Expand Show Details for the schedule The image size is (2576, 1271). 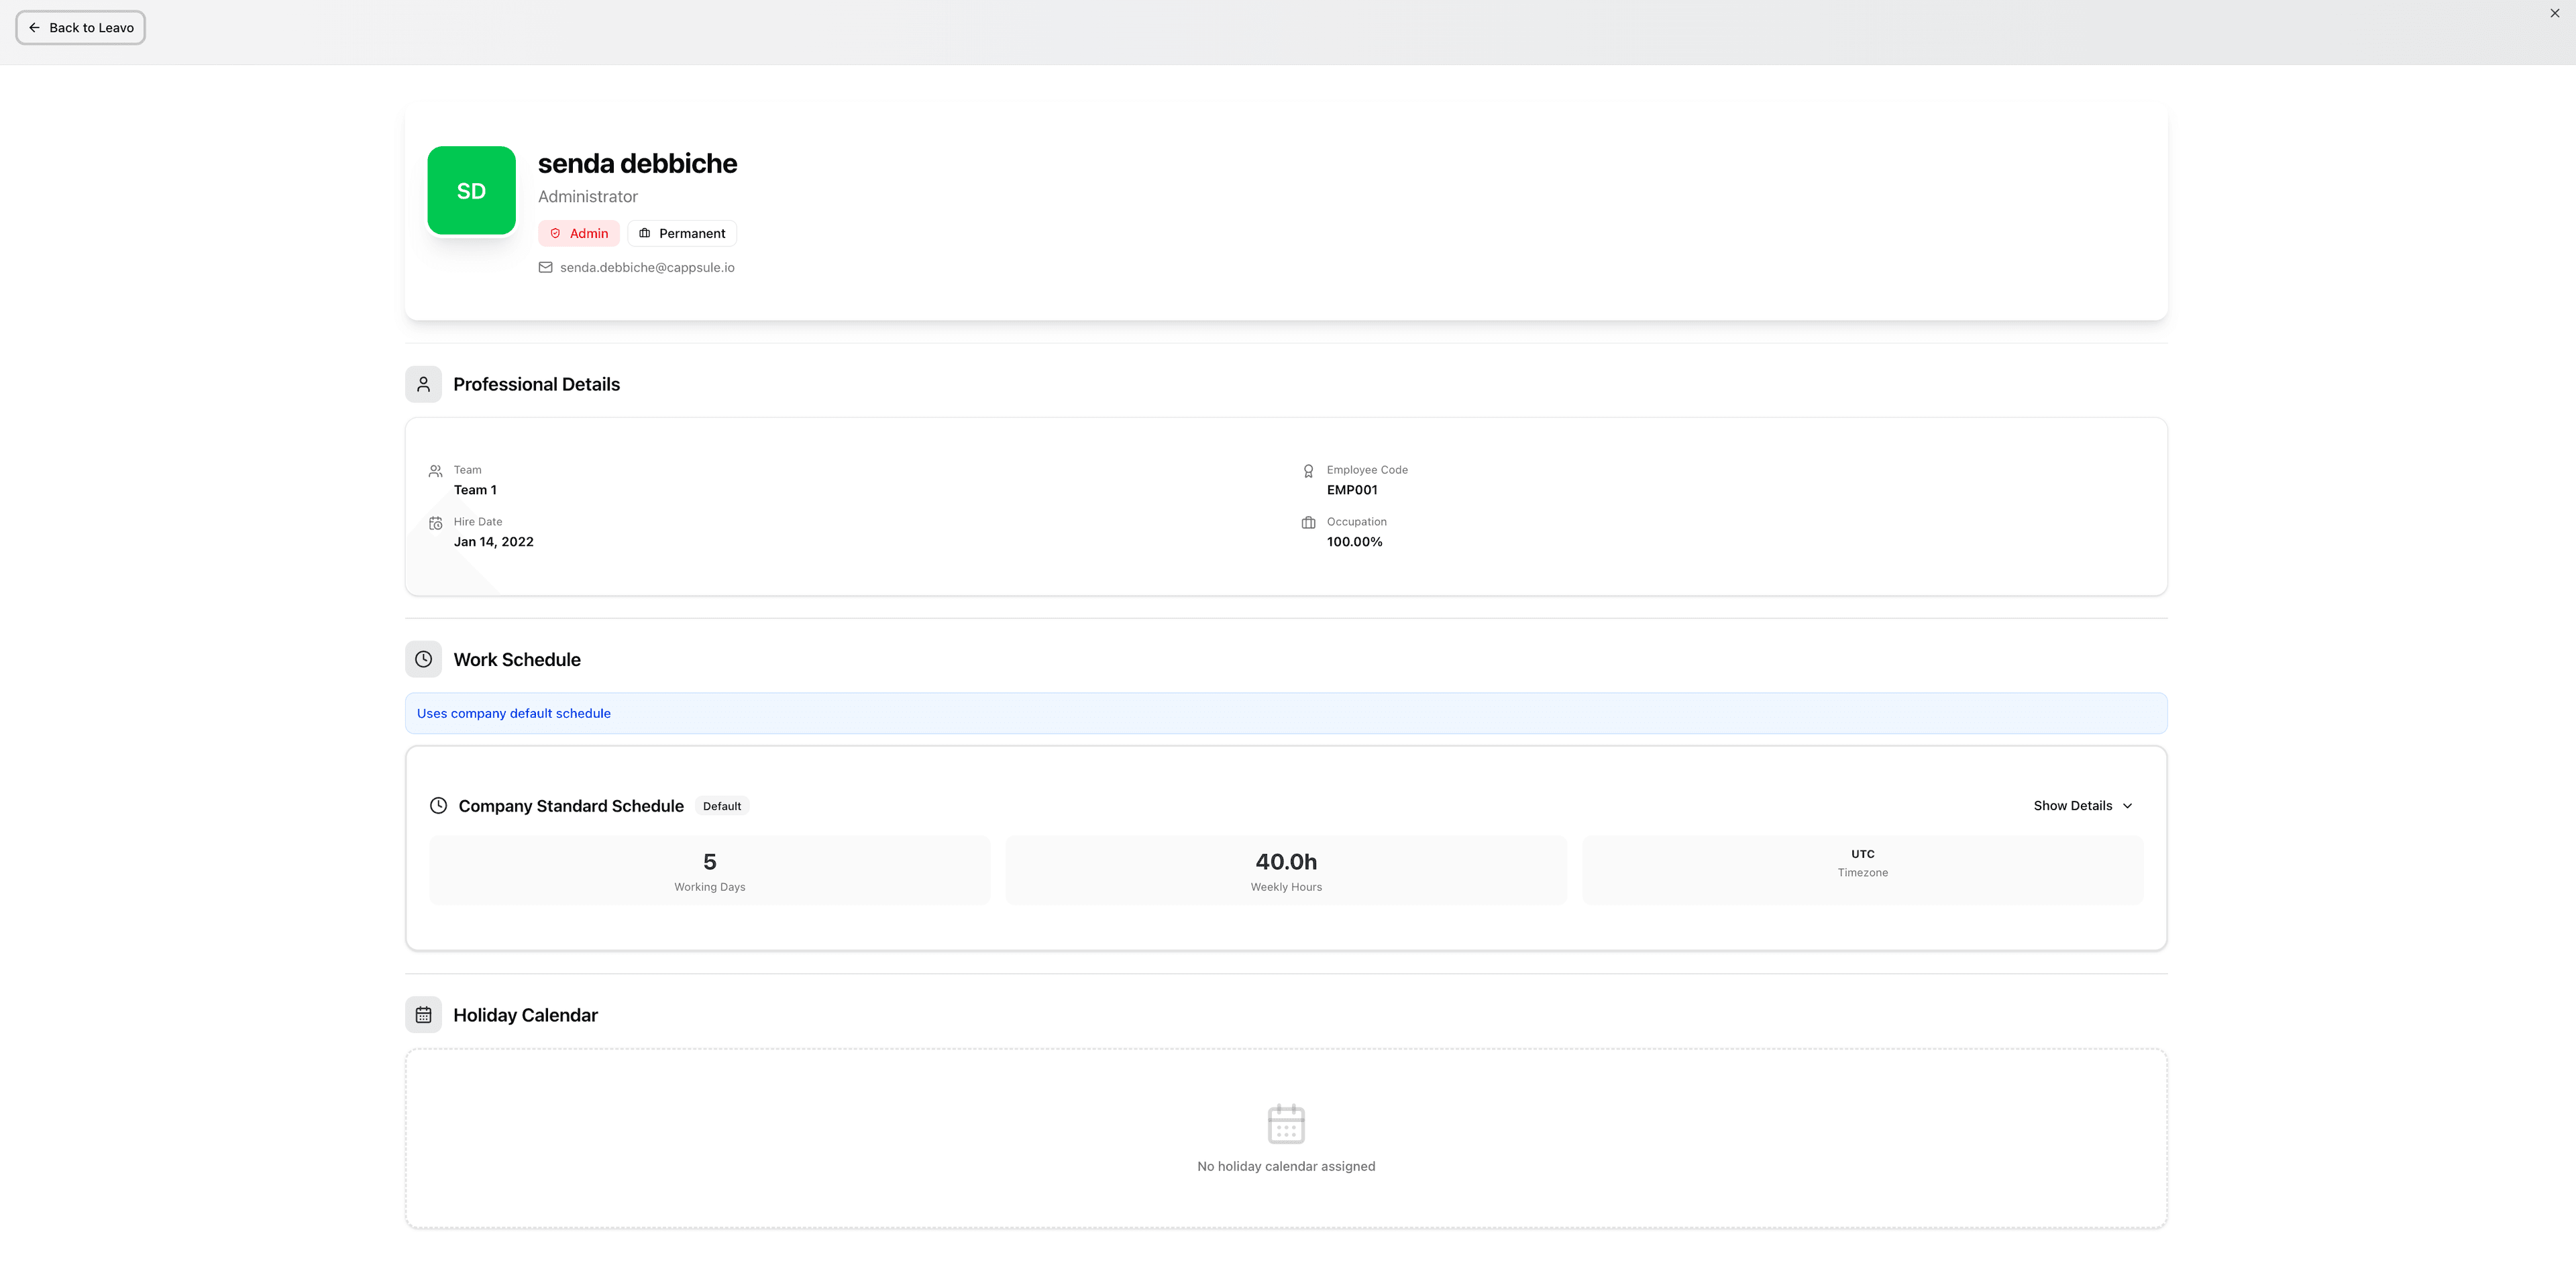click(x=2072, y=806)
